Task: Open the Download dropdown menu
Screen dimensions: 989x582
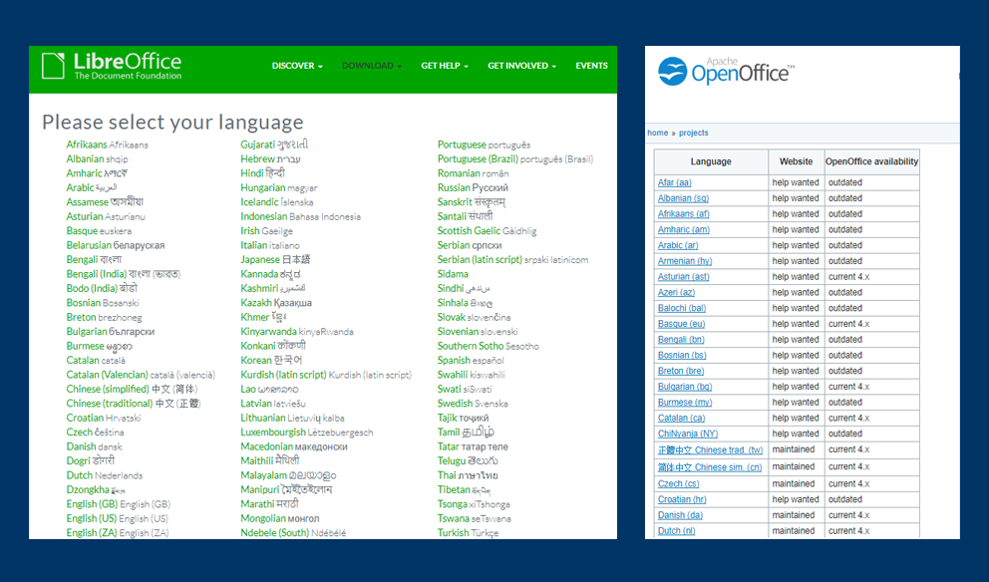Action: pos(371,66)
